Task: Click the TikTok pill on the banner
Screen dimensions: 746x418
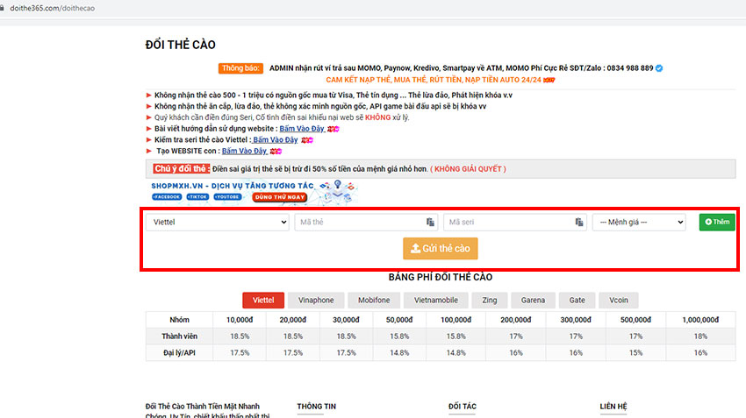Action: (197, 196)
